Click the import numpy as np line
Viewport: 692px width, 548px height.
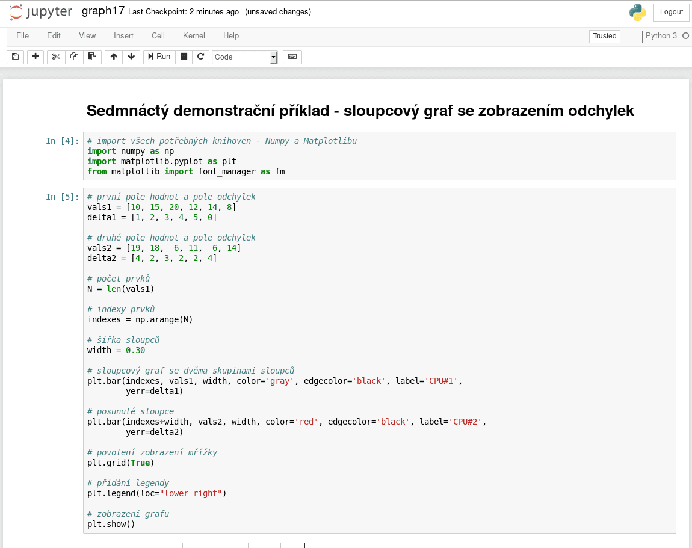point(131,152)
